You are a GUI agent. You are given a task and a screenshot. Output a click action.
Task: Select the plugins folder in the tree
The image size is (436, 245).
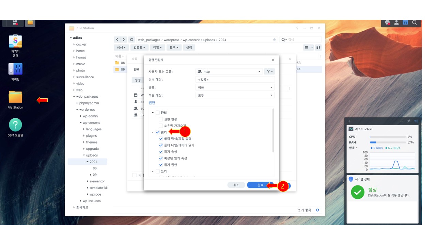(91, 136)
